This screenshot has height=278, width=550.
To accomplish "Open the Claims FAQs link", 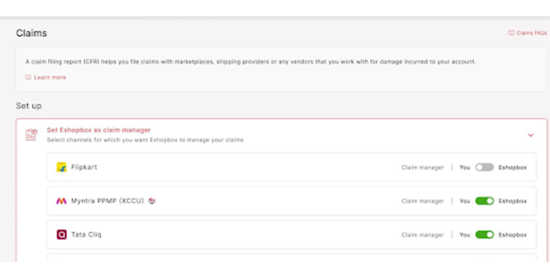I will pyautogui.click(x=531, y=33).
